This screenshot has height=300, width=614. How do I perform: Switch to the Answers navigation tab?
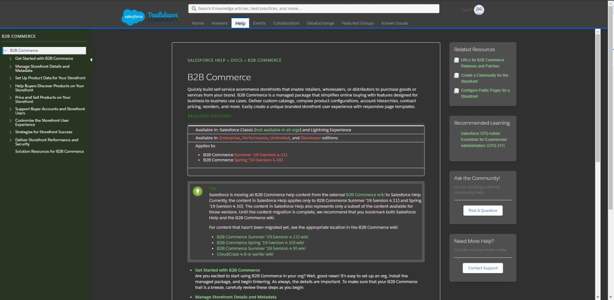219,23
